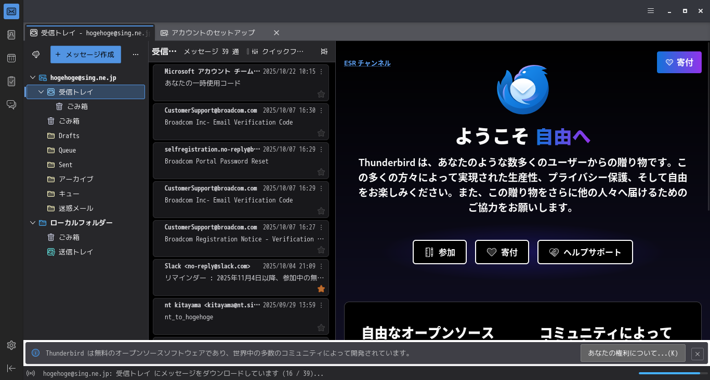Open kebab menu on Broadcom 16:30 message
The image size is (710, 380).
click(x=321, y=111)
